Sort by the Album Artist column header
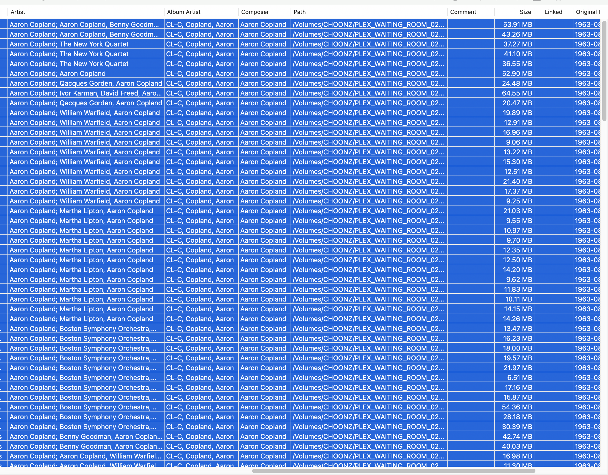This screenshot has height=475, width=608. pos(184,12)
